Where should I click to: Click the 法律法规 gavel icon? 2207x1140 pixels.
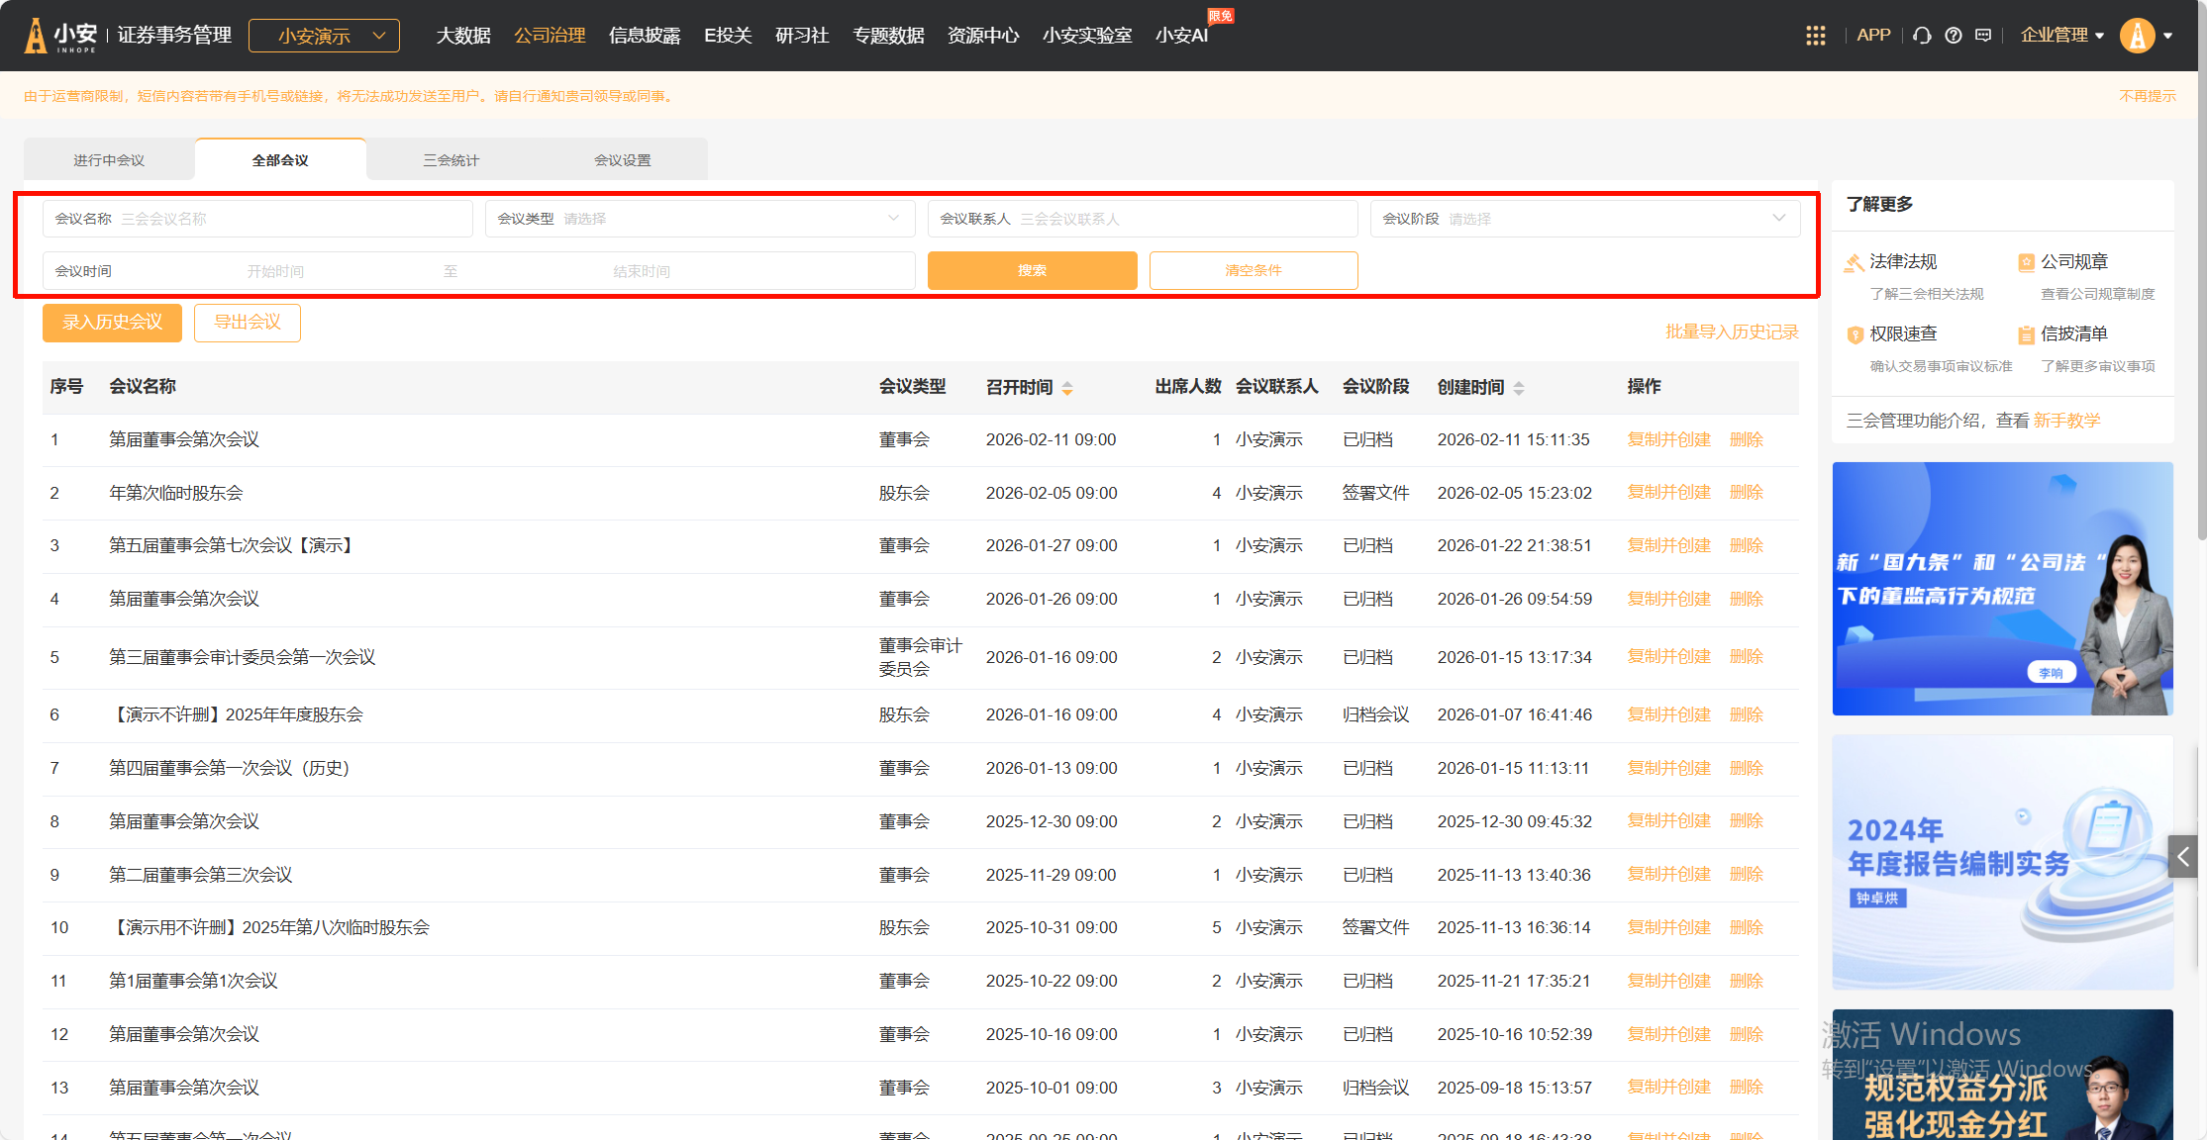click(1854, 262)
